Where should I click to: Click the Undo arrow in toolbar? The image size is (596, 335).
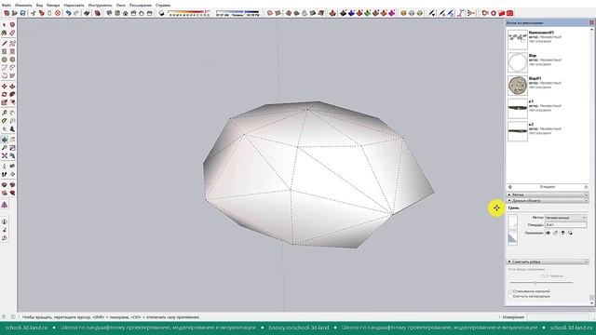coord(68,13)
